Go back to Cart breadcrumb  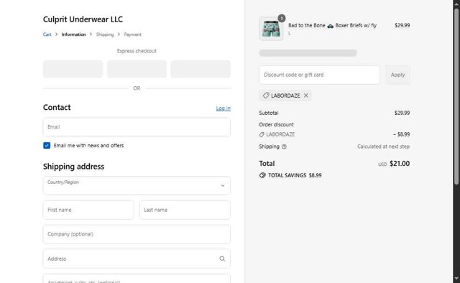(x=47, y=34)
